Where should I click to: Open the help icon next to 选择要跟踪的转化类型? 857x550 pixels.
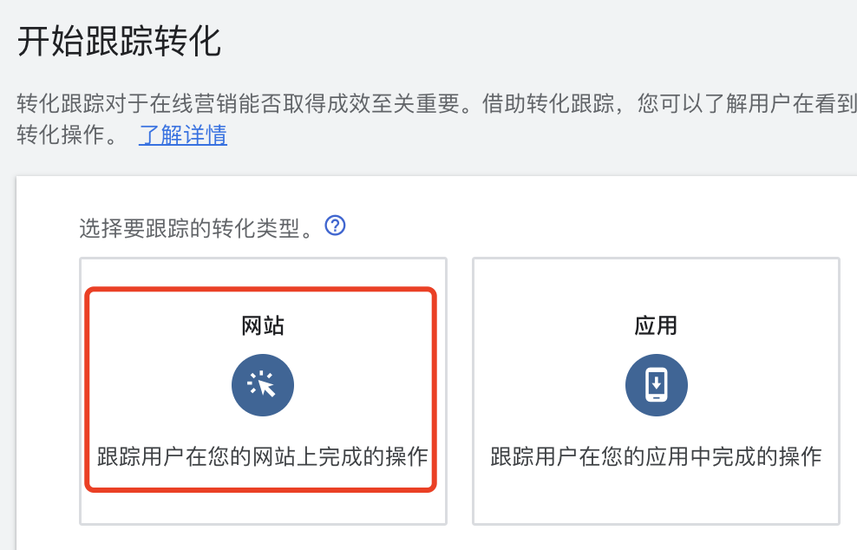pyautogui.click(x=335, y=226)
